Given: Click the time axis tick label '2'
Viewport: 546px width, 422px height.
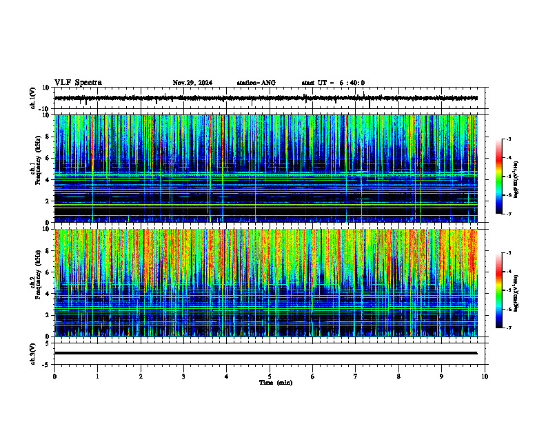Looking at the screenshot, I should (141, 376).
